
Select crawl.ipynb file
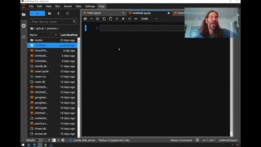(x=53, y=71)
